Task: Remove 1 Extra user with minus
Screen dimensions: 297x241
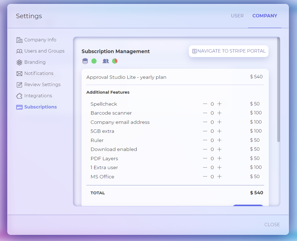Action: tap(205, 167)
